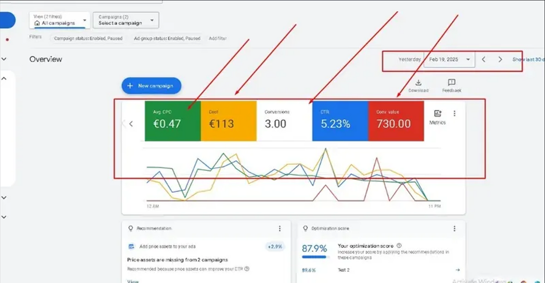Click the left chevron beside Avg. CPC
The width and height of the screenshot is (545, 283).
131,124
